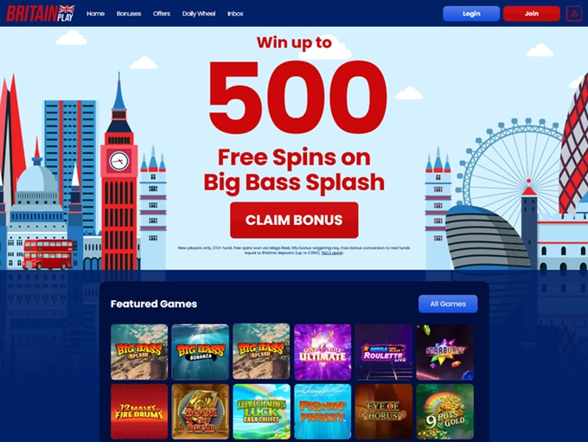This screenshot has height=442, width=588.
Task: Go to the Bonuses page
Action: tap(129, 14)
